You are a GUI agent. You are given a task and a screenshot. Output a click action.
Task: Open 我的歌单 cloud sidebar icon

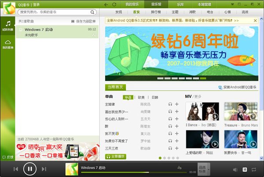pyautogui.click(x=8, y=44)
